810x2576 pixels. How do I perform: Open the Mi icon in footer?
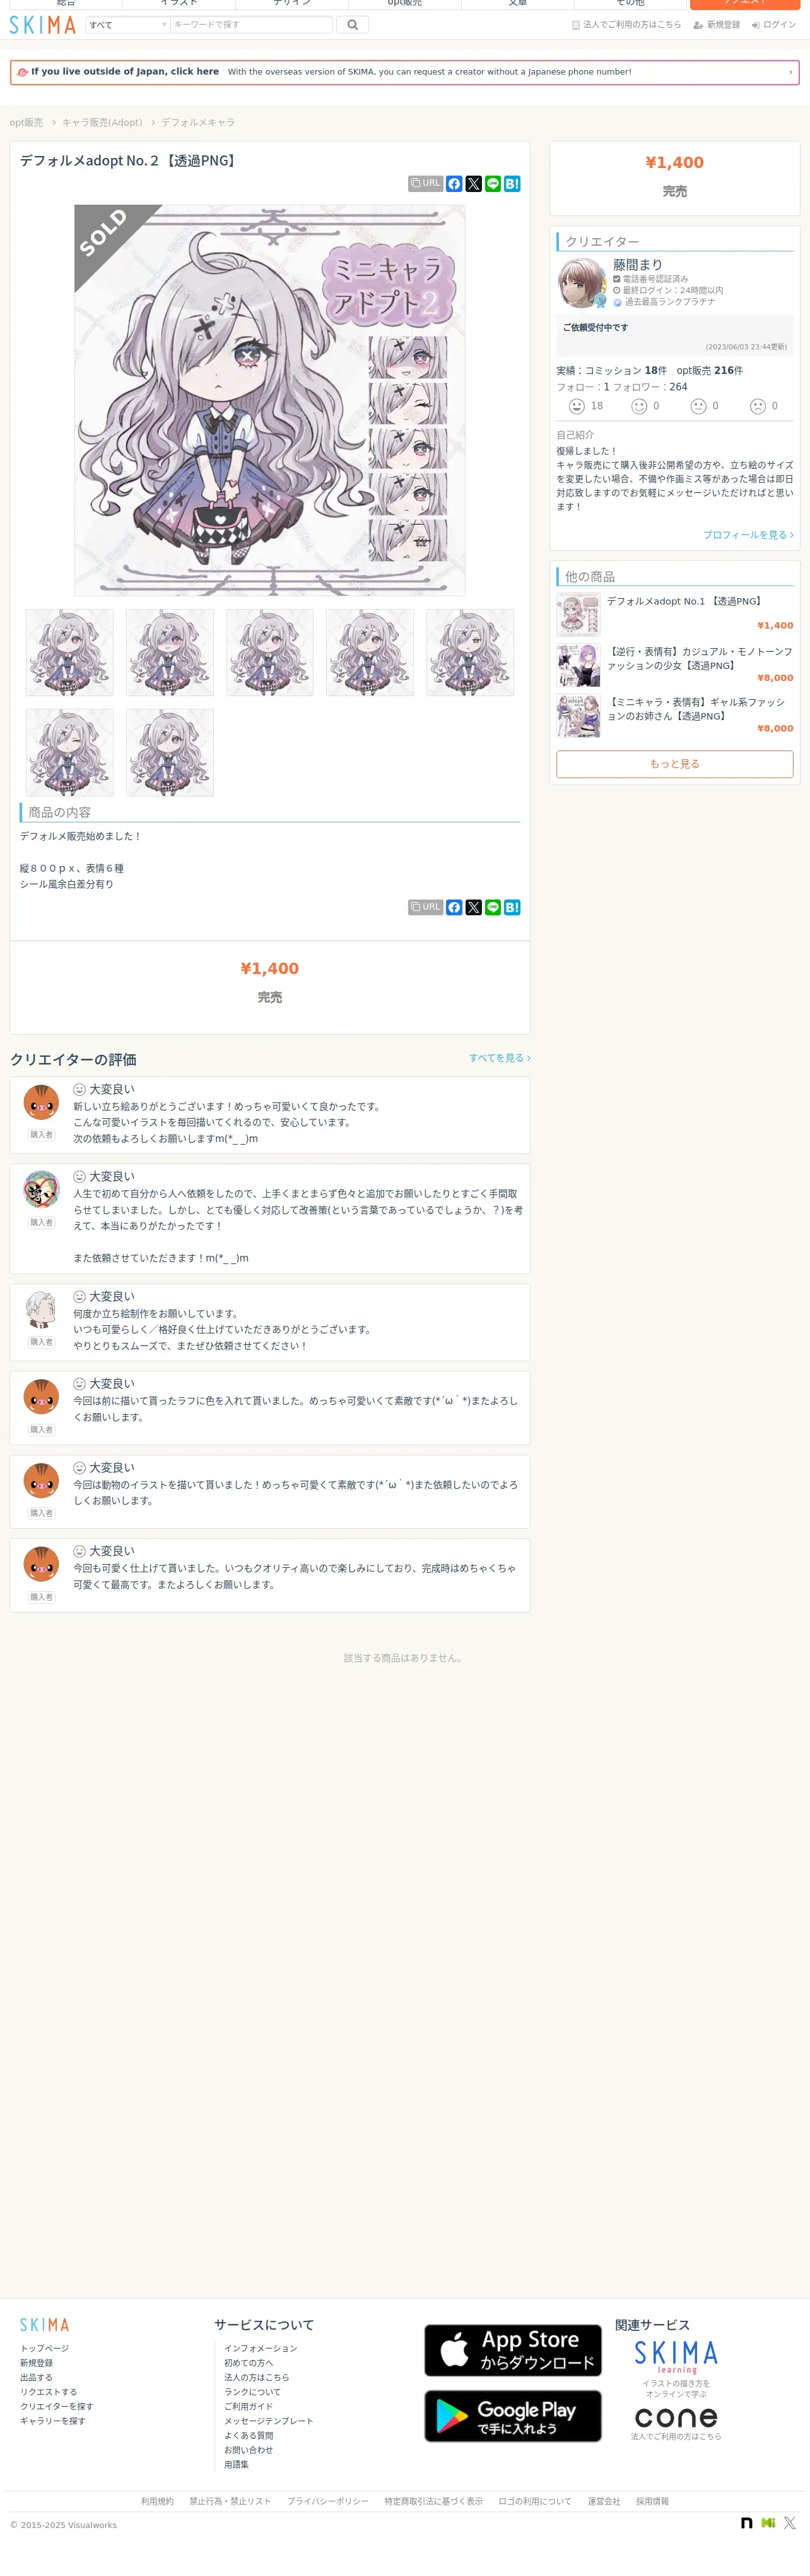[x=768, y=2523]
